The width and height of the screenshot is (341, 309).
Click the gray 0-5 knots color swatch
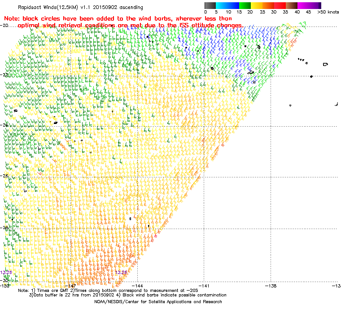pyautogui.click(x=210, y=5)
